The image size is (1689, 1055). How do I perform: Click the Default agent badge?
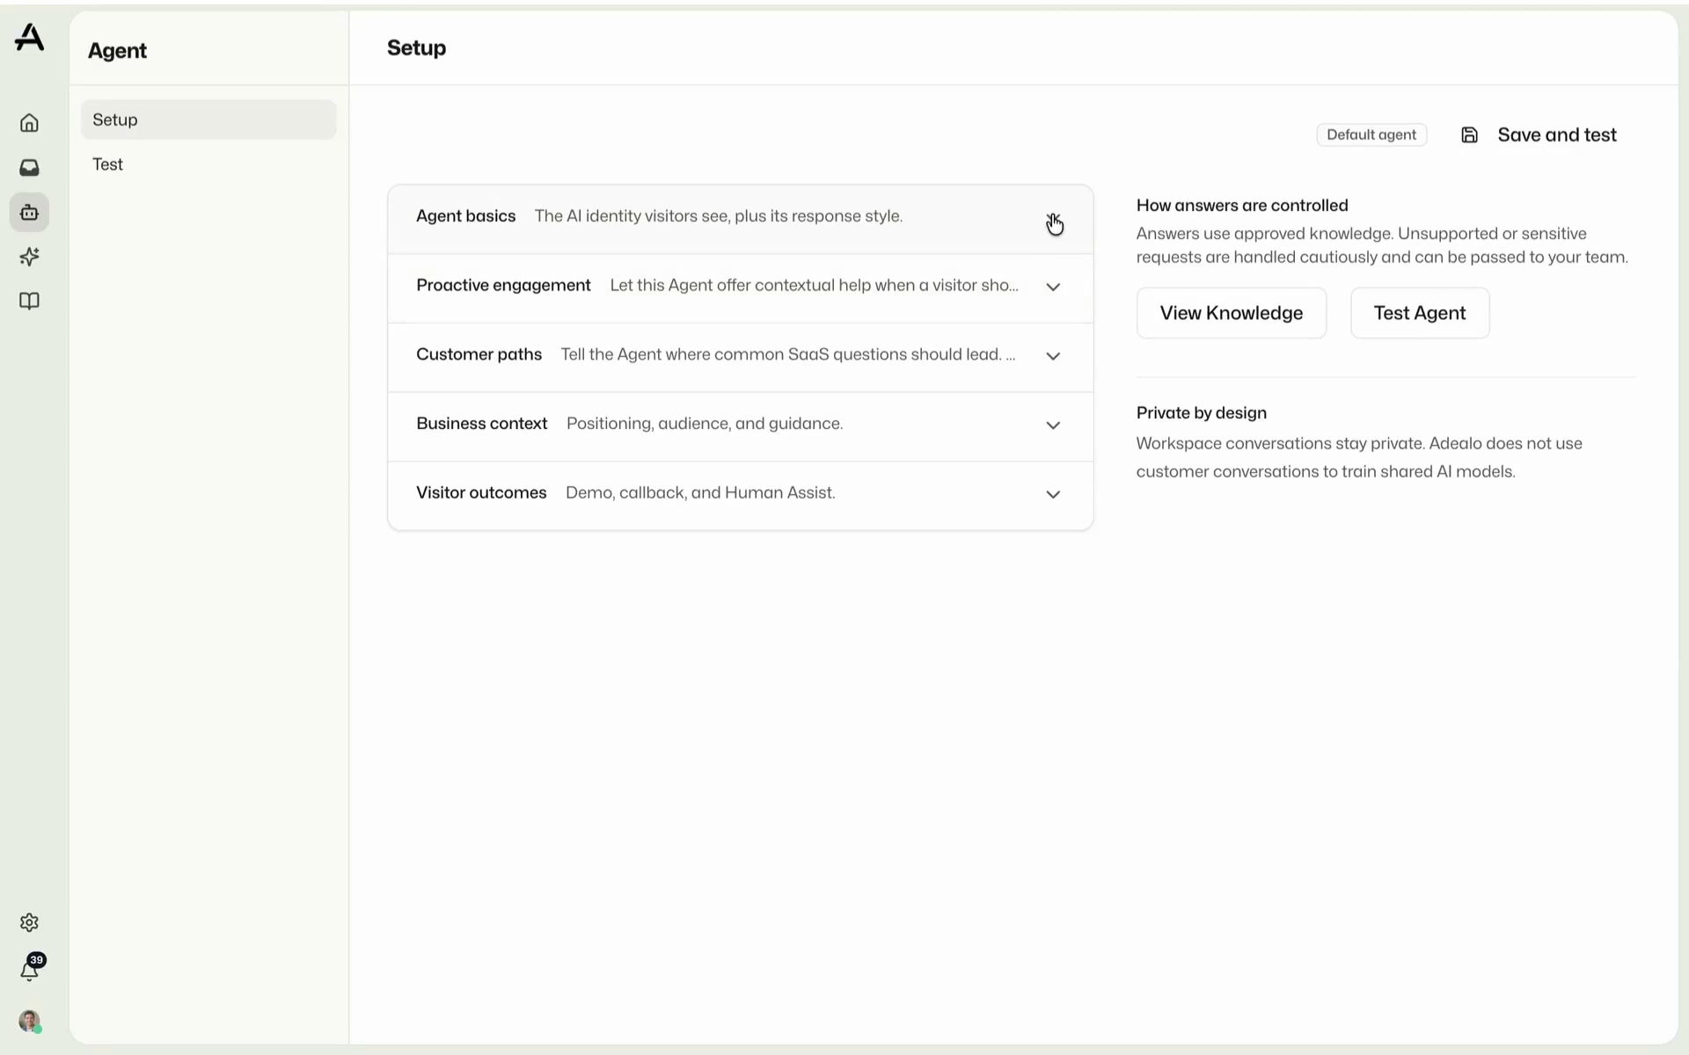(x=1371, y=135)
